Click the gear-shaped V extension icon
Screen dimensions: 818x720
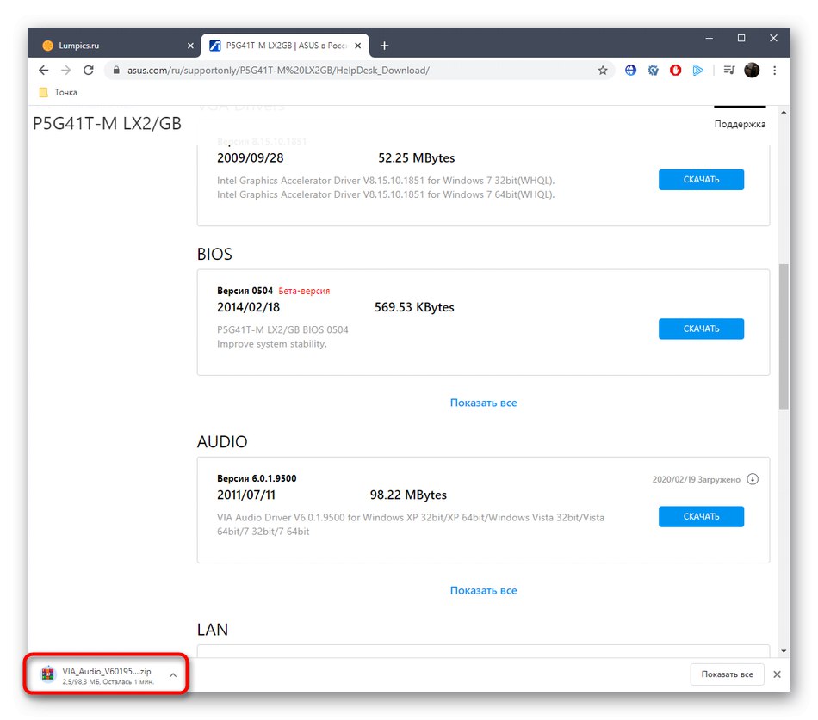[653, 70]
